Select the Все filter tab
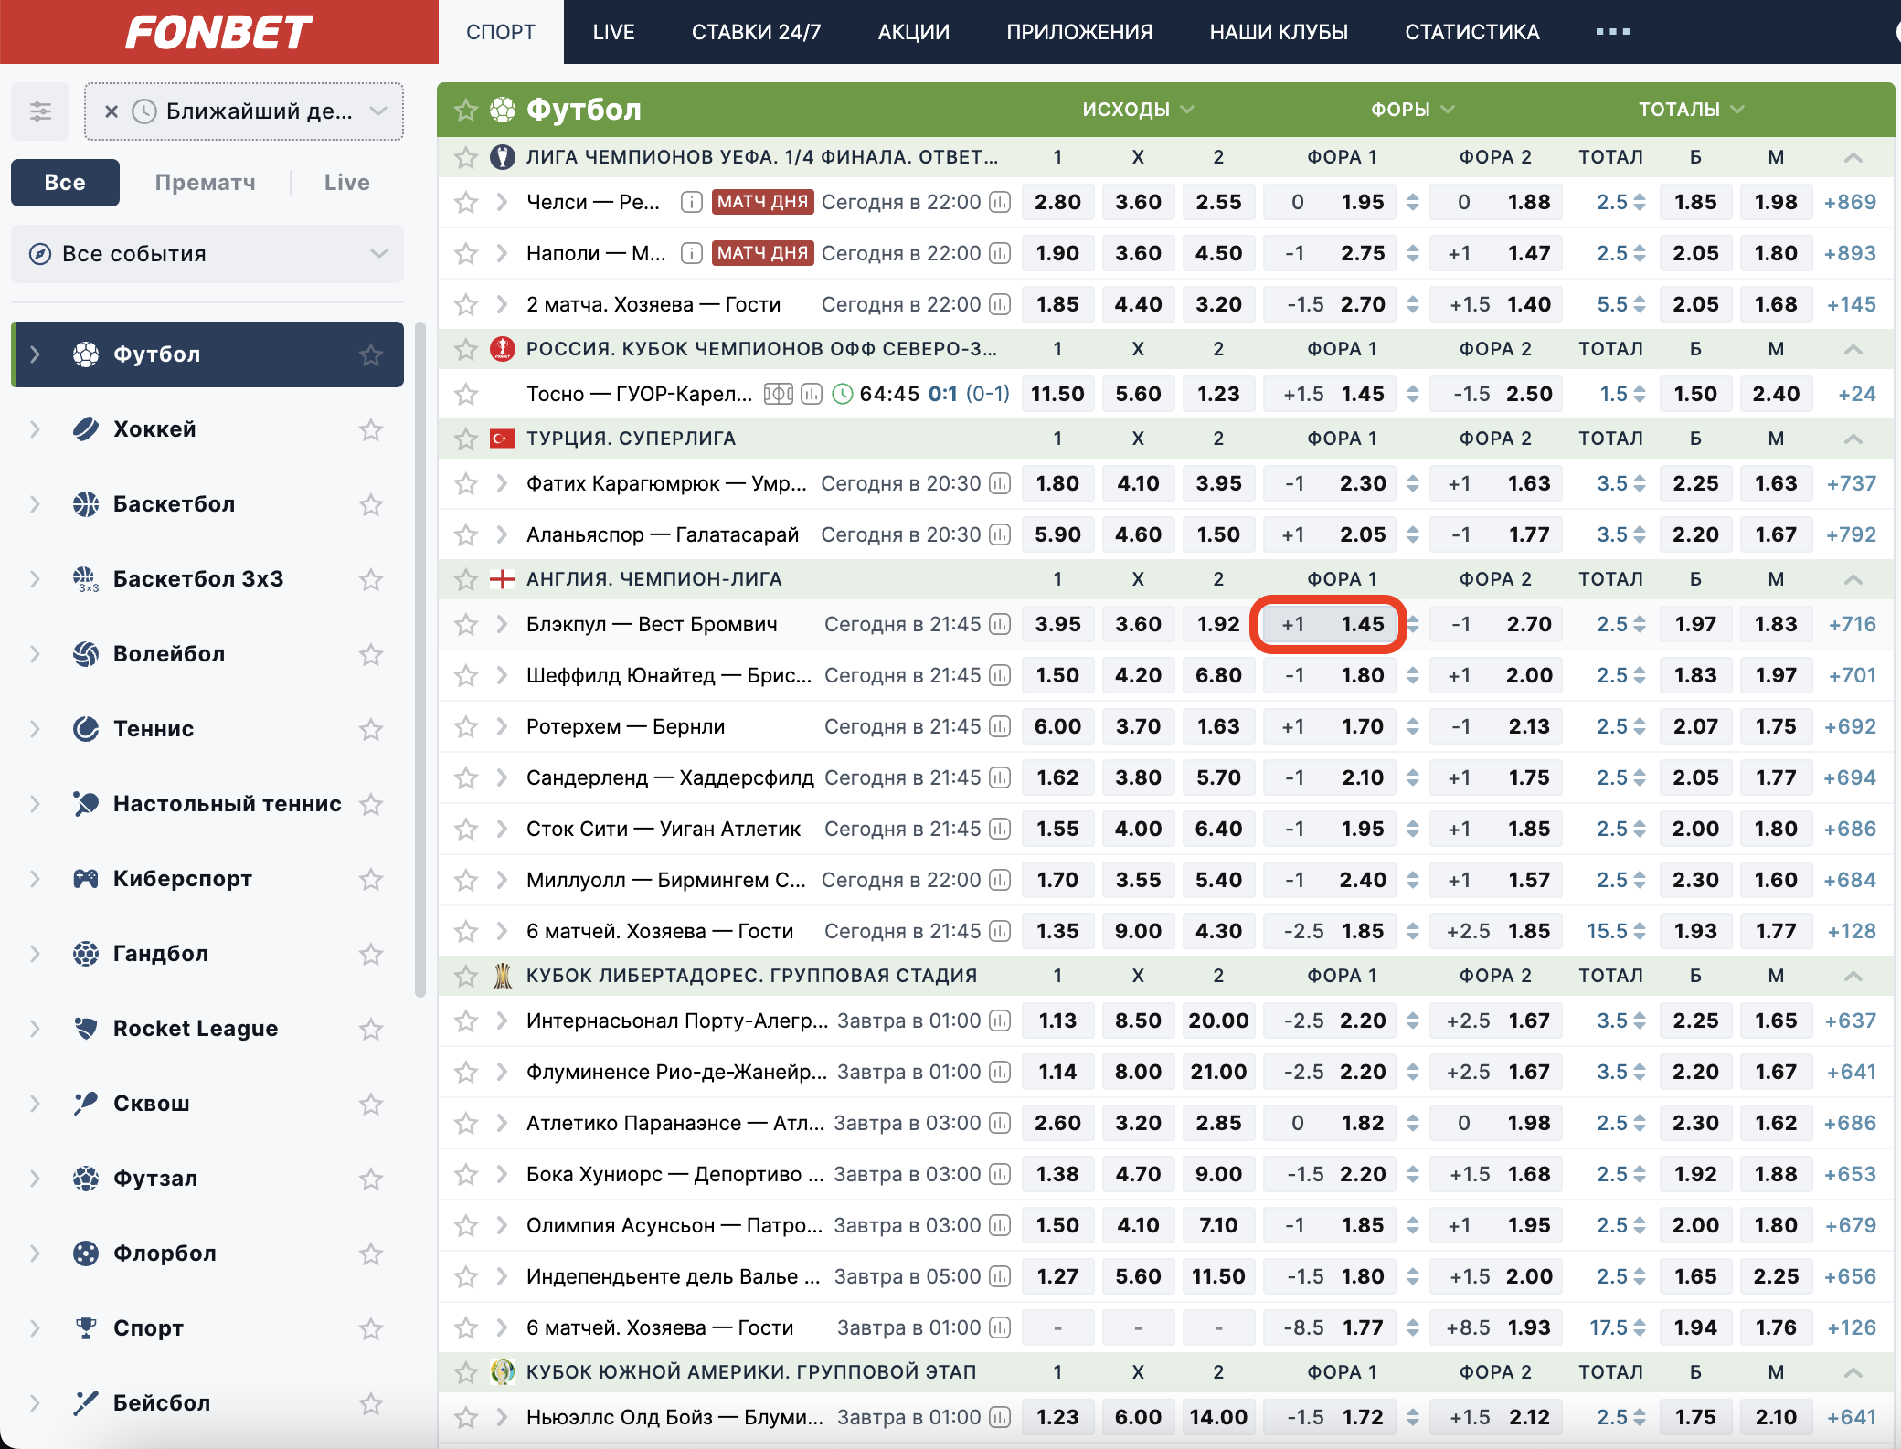The height and width of the screenshot is (1449, 1901). 65,183
